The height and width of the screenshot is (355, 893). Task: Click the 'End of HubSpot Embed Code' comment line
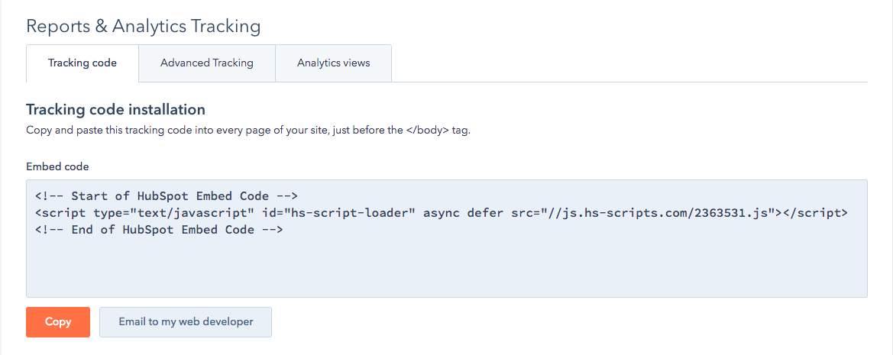(159, 231)
